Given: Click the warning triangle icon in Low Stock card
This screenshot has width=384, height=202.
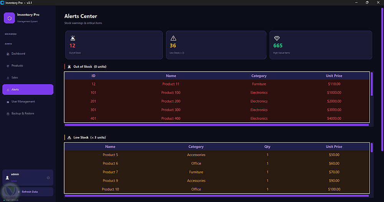Looking at the screenshot, I should coord(174,38).
